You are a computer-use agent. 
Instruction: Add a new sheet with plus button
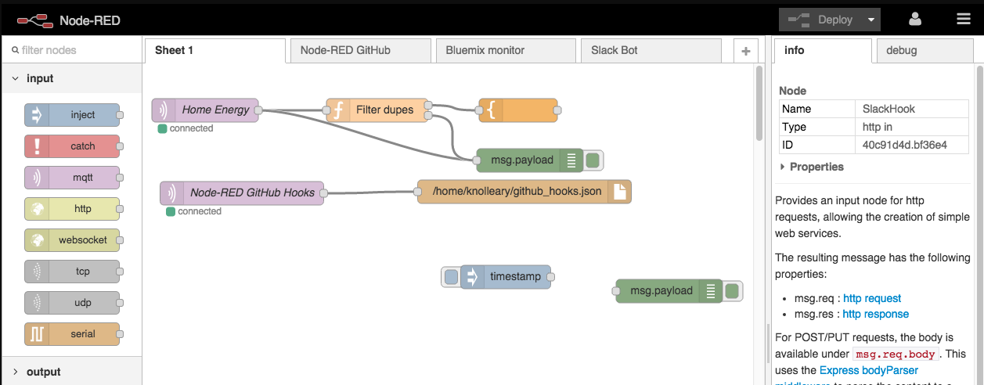(x=745, y=51)
